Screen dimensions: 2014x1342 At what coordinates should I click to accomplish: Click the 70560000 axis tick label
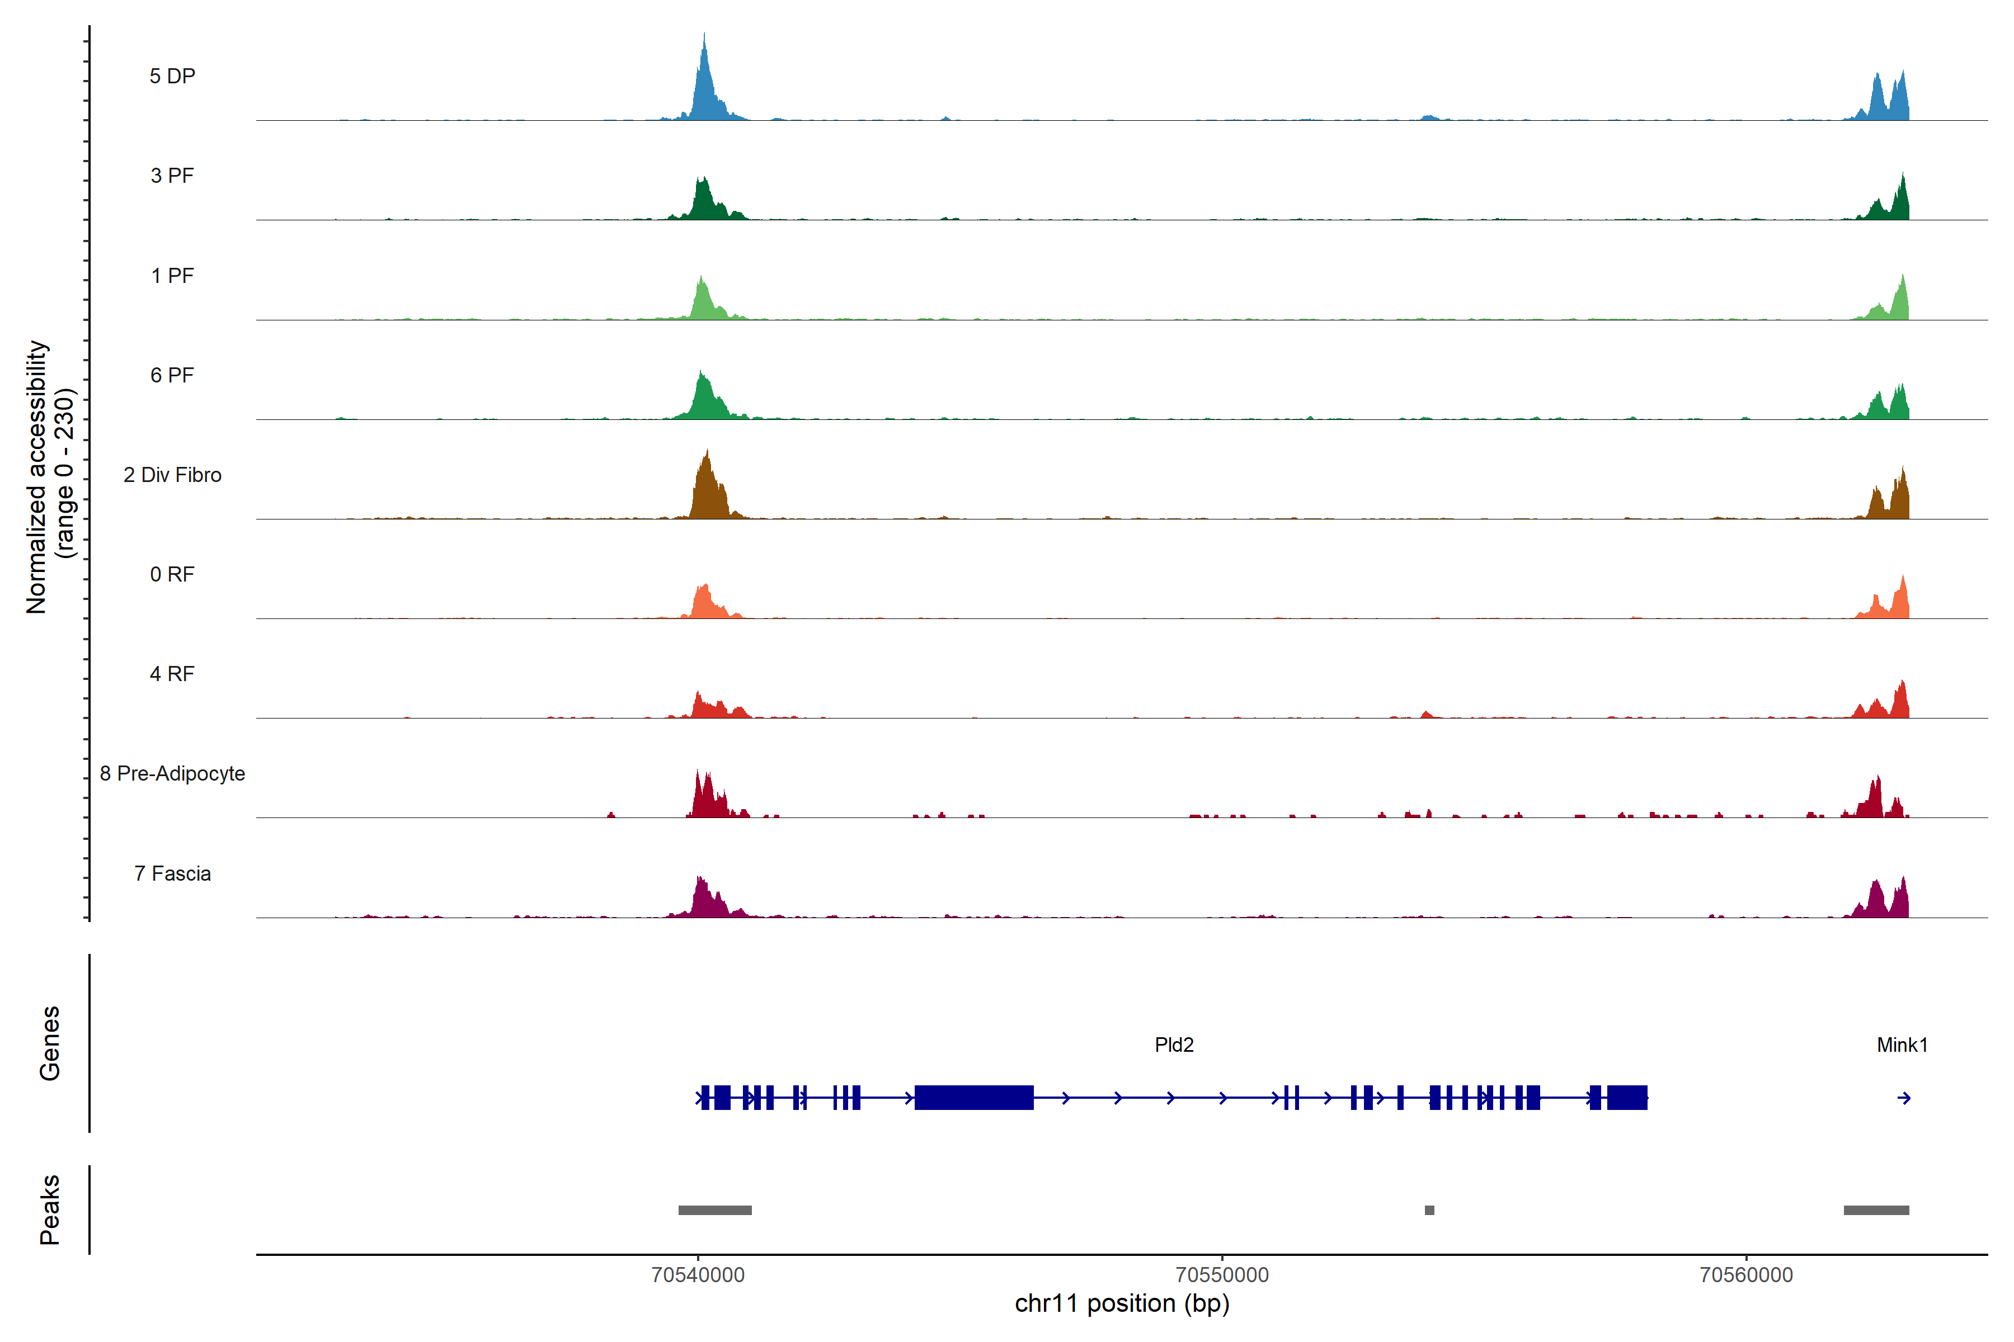[1746, 1275]
